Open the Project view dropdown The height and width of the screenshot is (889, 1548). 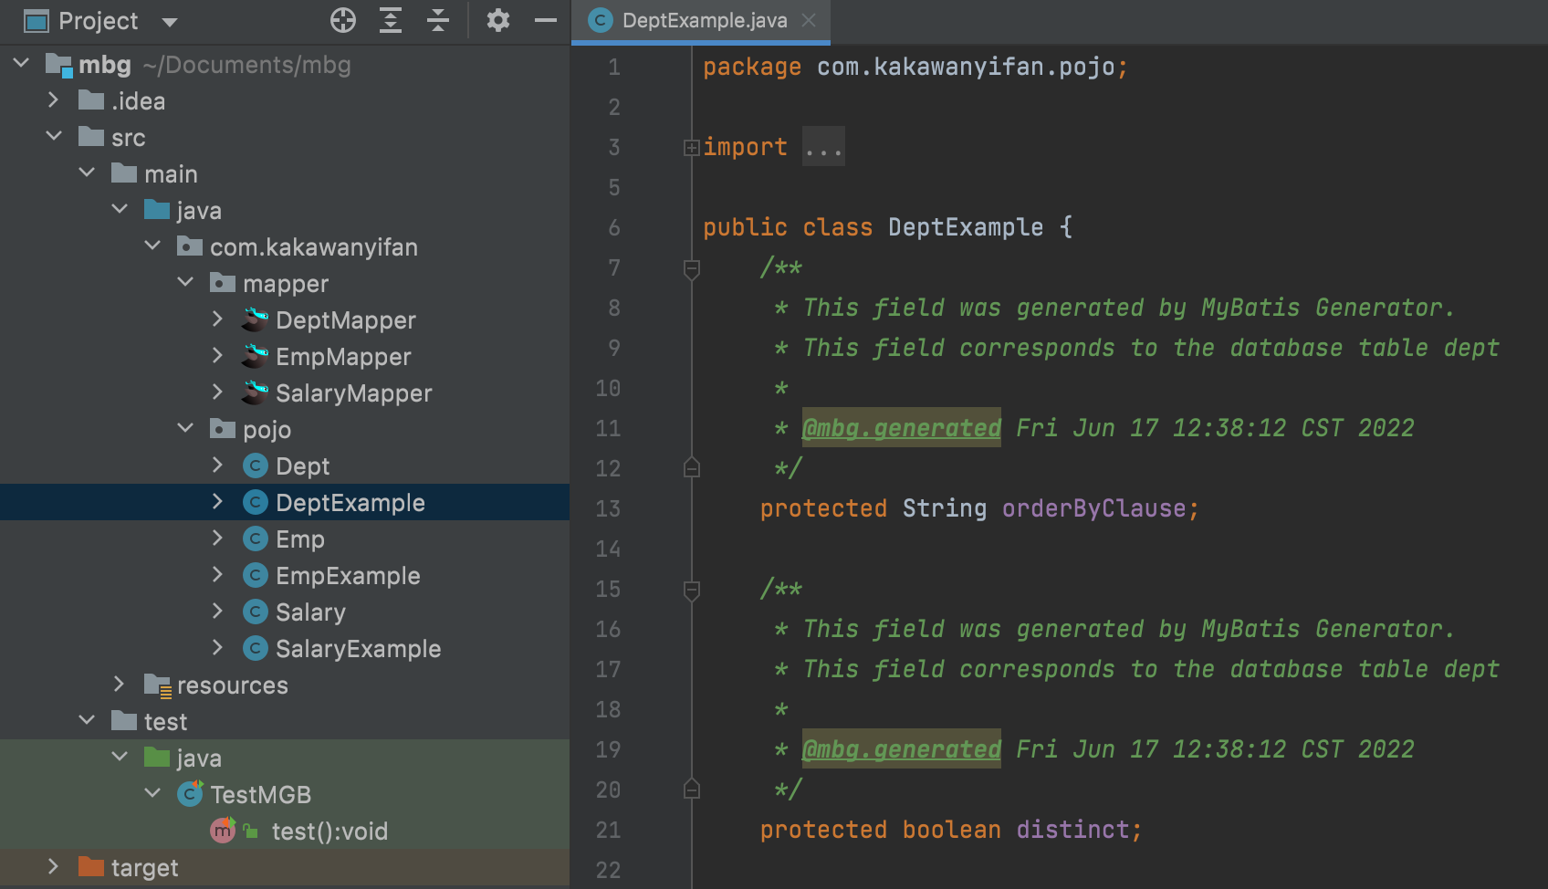[x=169, y=22]
